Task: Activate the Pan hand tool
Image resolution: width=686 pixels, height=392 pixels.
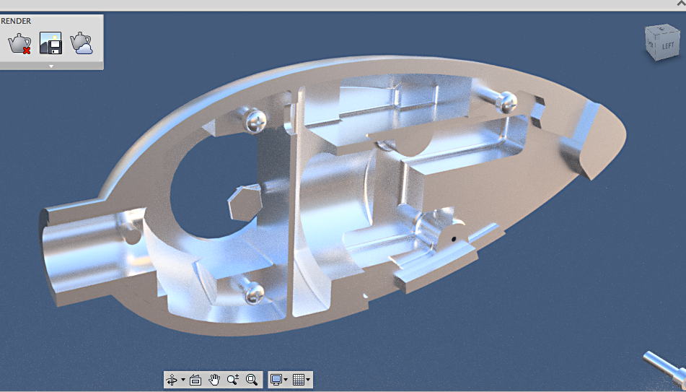Action: (214, 380)
